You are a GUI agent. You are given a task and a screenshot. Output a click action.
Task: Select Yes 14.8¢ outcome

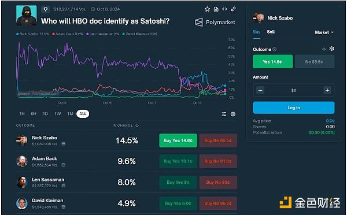[x=272, y=62]
